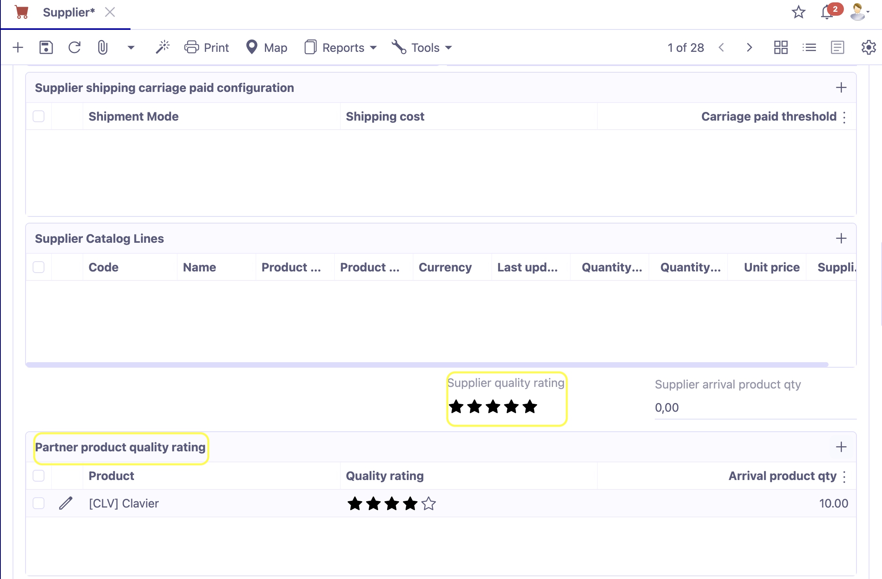Add a Partner product quality rating entry

[841, 447]
